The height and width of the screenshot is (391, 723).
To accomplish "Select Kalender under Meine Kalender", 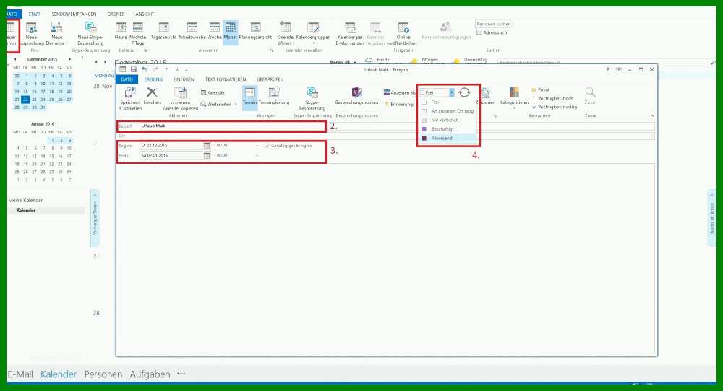I will pyautogui.click(x=26, y=210).
